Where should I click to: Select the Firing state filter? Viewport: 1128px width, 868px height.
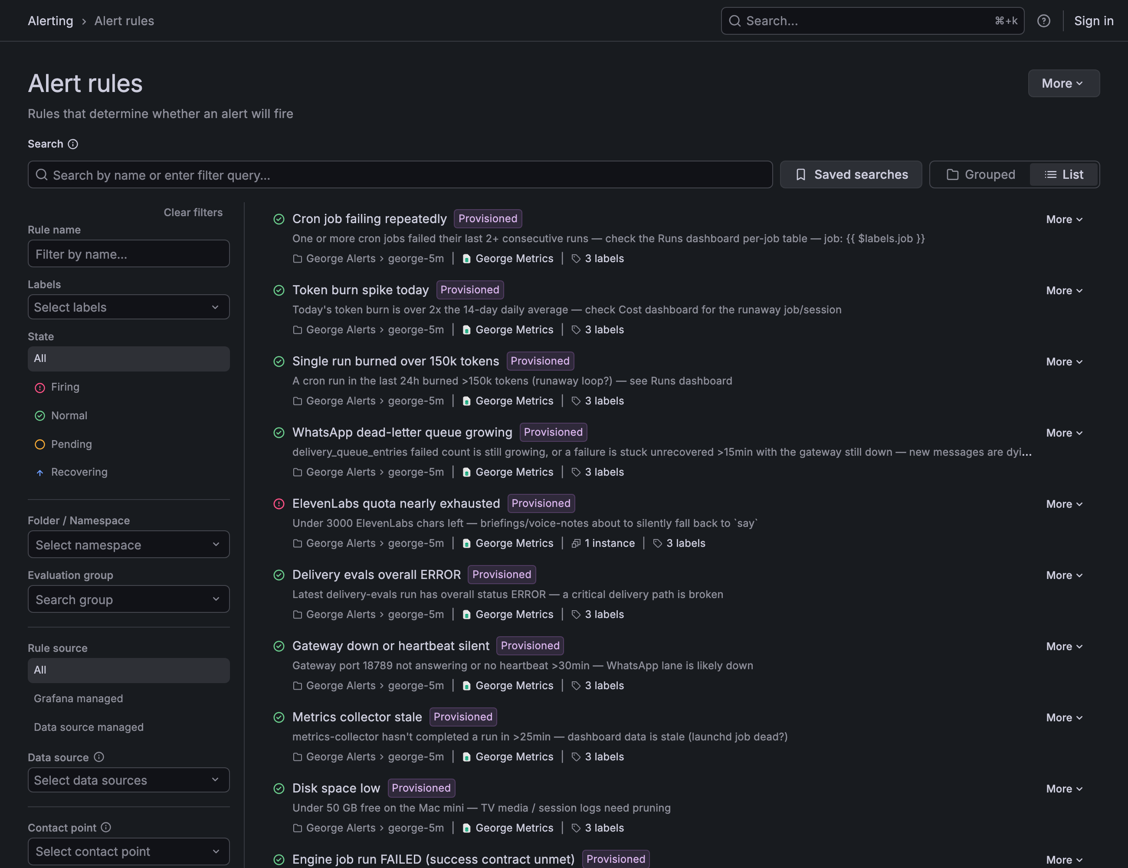pyautogui.click(x=128, y=387)
